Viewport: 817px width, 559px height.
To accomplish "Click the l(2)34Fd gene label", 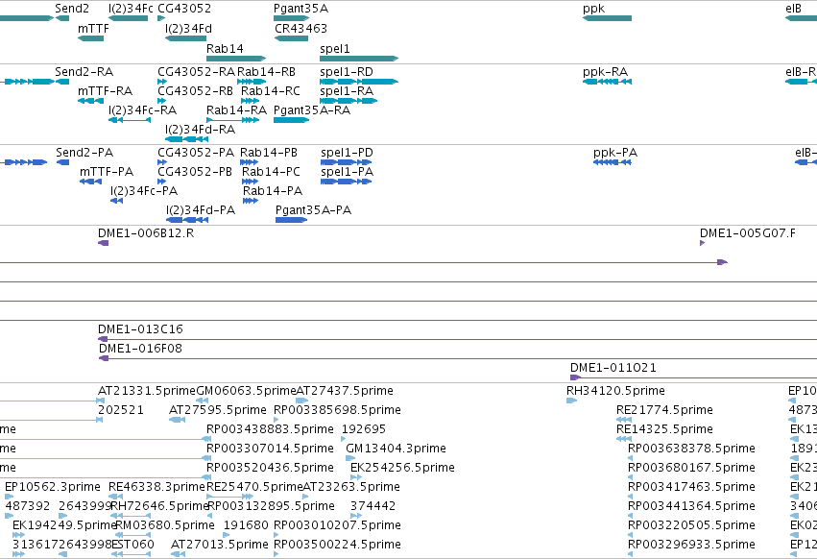I will click(x=188, y=29).
